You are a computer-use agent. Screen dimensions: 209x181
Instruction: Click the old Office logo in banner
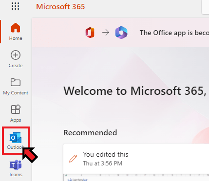point(90,33)
